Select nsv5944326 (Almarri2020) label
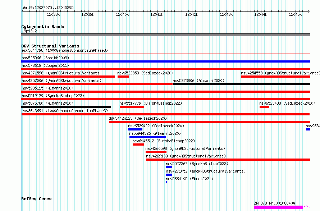Viewport: 320px width, 211px height. (155, 133)
